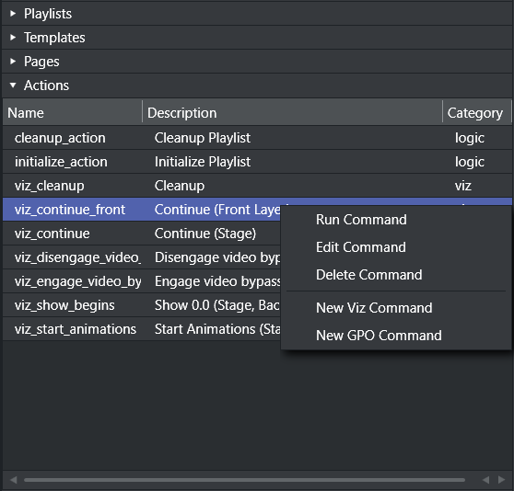Select the initialize_action row

click(257, 162)
